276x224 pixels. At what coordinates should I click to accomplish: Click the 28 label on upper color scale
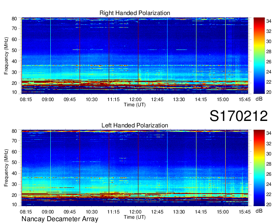269,52
